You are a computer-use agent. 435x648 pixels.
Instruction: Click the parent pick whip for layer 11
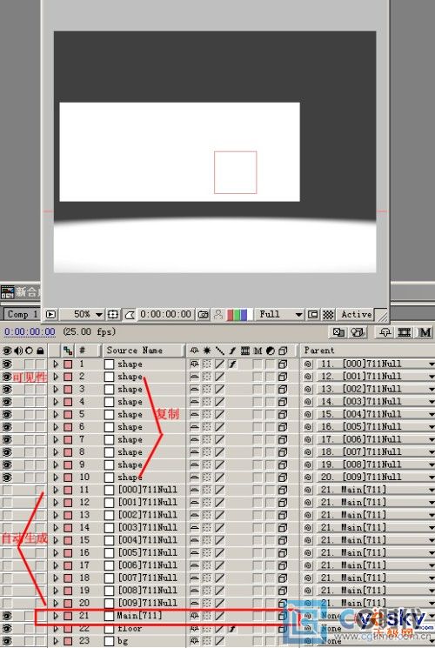(x=308, y=490)
